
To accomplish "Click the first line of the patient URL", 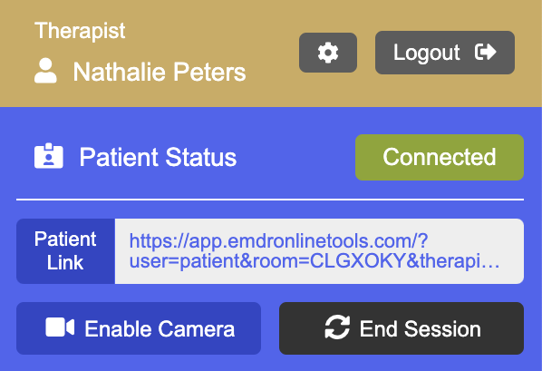I will [x=278, y=241].
